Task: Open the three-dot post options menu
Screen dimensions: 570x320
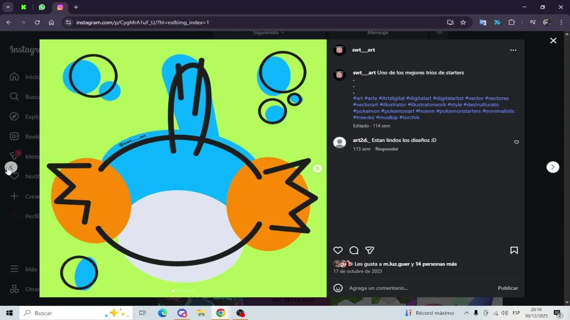Action: [x=513, y=50]
